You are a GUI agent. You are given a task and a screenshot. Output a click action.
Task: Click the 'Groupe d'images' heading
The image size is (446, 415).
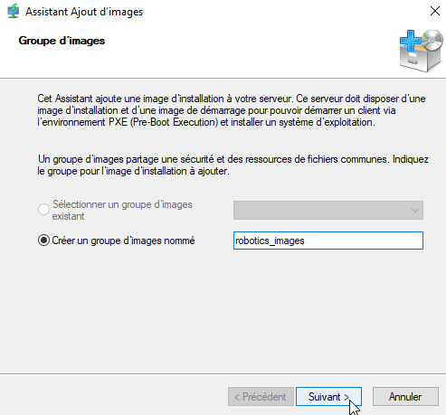tap(62, 41)
